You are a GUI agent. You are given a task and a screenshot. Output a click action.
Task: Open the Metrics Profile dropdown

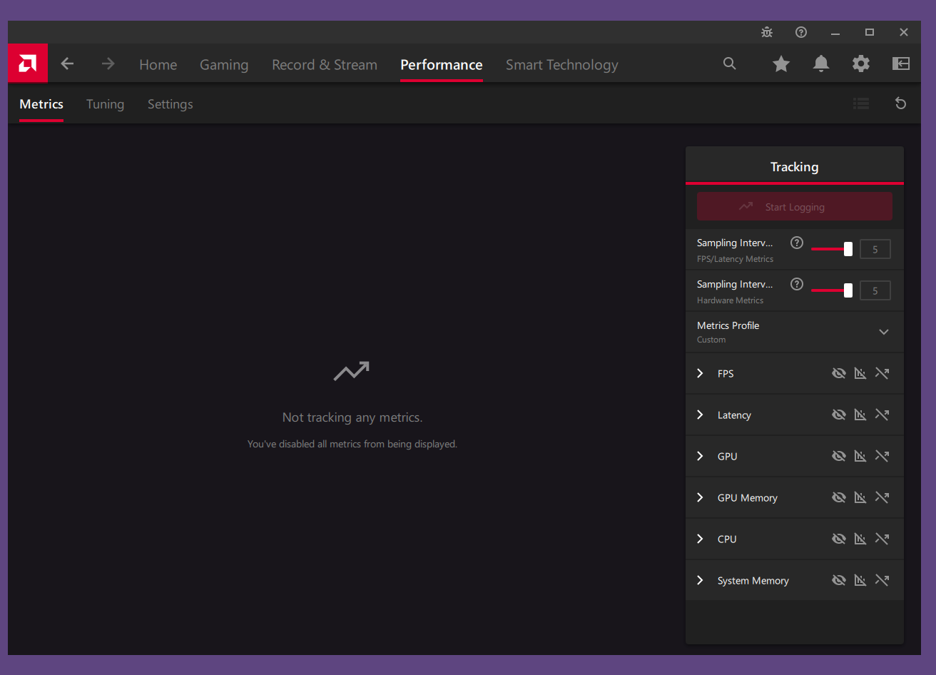[x=795, y=332]
